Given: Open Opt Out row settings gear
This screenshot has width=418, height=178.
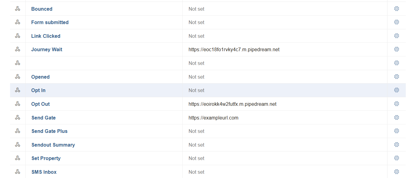Looking at the screenshot, I should [396, 104].
